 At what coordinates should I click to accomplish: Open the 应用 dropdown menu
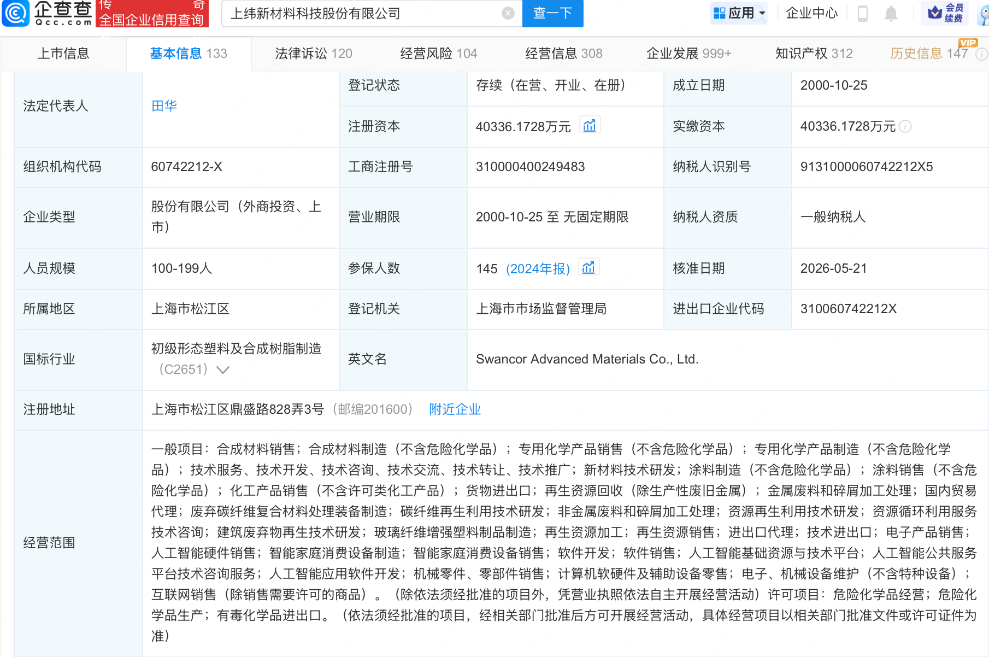(739, 13)
